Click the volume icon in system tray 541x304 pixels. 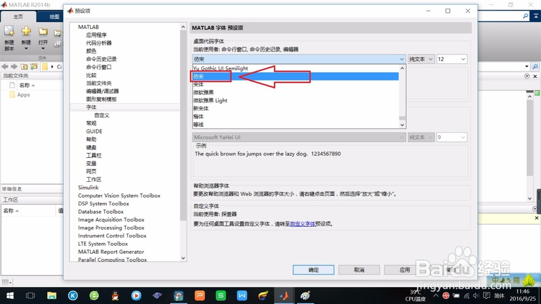point(477,296)
